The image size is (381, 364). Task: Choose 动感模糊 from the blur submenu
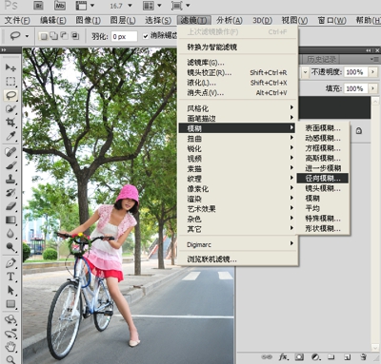[x=323, y=138]
